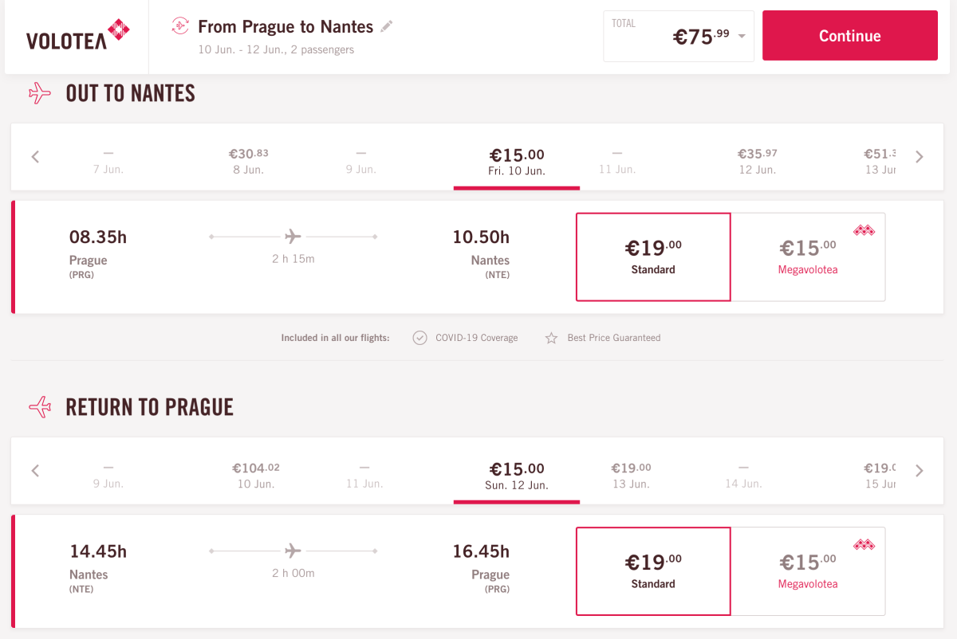The height and width of the screenshot is (639, 957).
Task: Click the round-trip icon beside the route title
Action: (x=180, y=26)
